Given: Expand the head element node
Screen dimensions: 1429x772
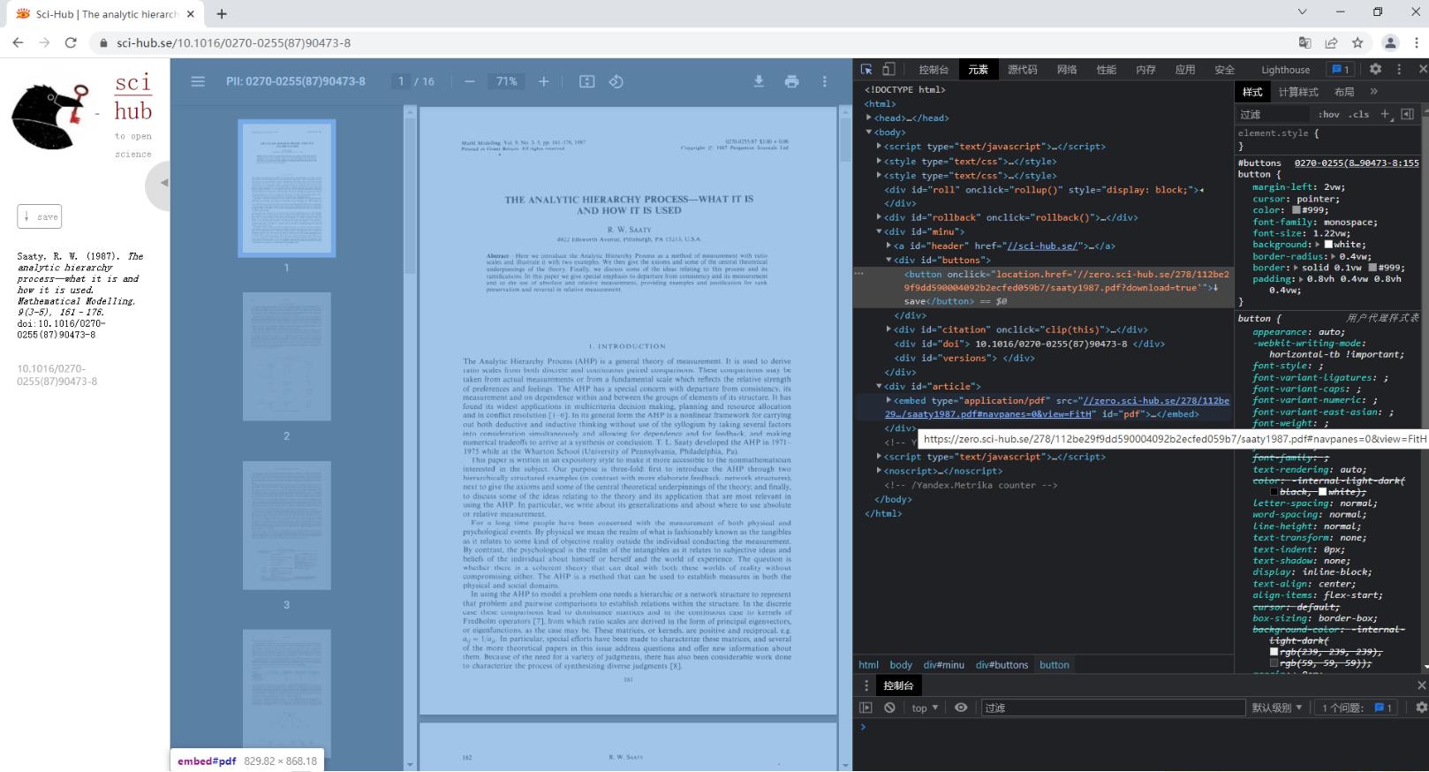Looking at the screenshot, I should click(x=869, y=117).
